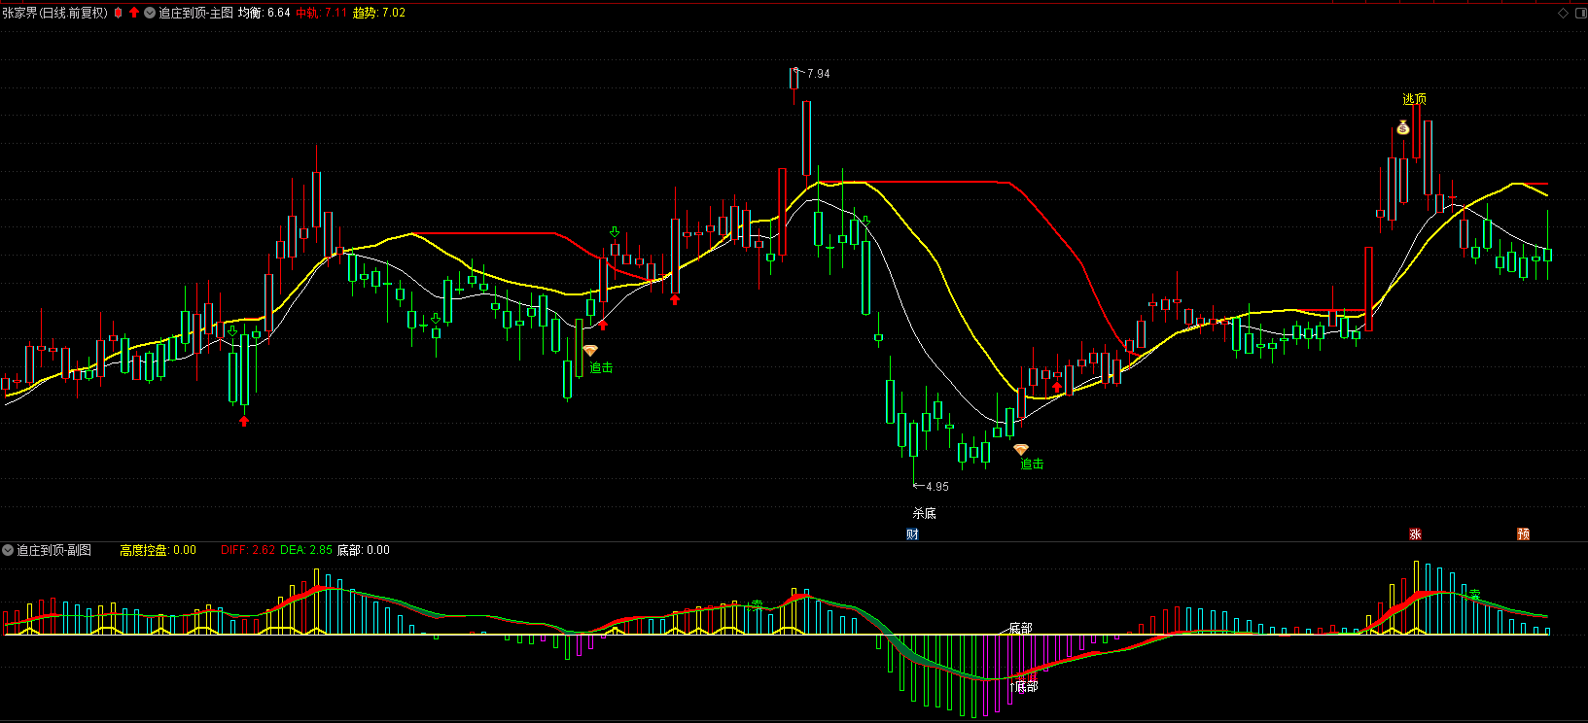Click the 4.95 low price label
1588x723 pixels.
tap(936, 487)
